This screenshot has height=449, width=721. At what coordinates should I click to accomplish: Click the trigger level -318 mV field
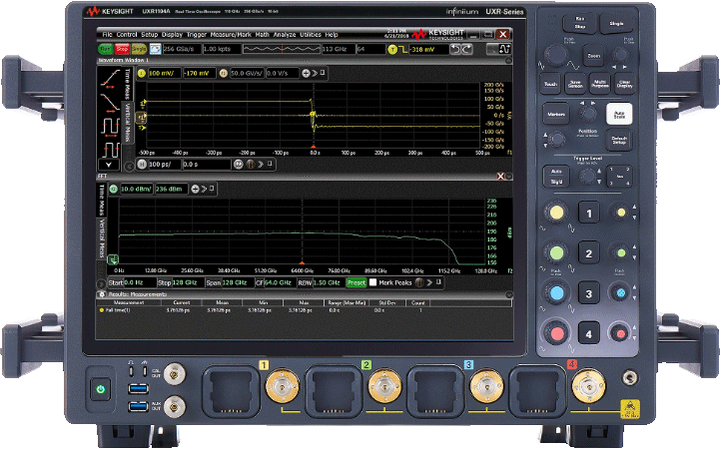tap(428, 49)
